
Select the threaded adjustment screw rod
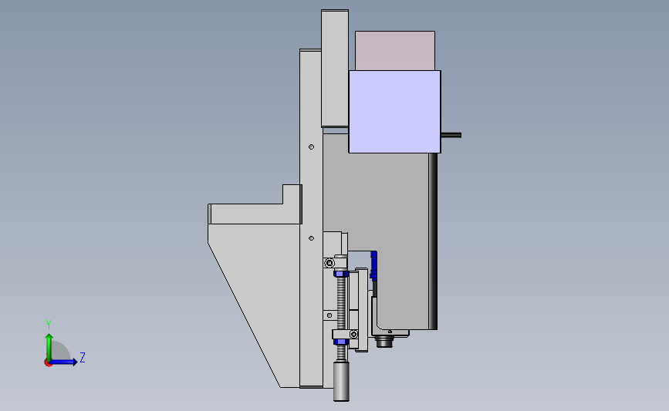[341, 303]
